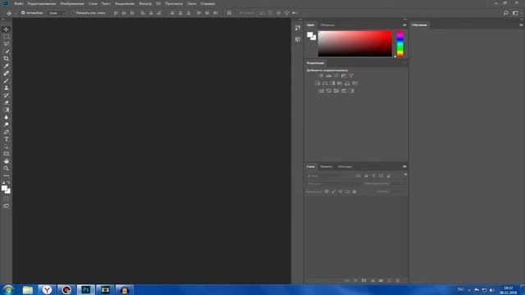Toggle Quick Mask mode in toolbar
This screenshot has width=525, height=295.
pos(6,198)
